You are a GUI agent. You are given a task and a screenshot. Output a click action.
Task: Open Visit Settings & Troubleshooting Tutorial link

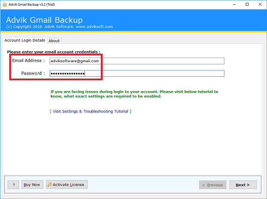coord(91,111)
